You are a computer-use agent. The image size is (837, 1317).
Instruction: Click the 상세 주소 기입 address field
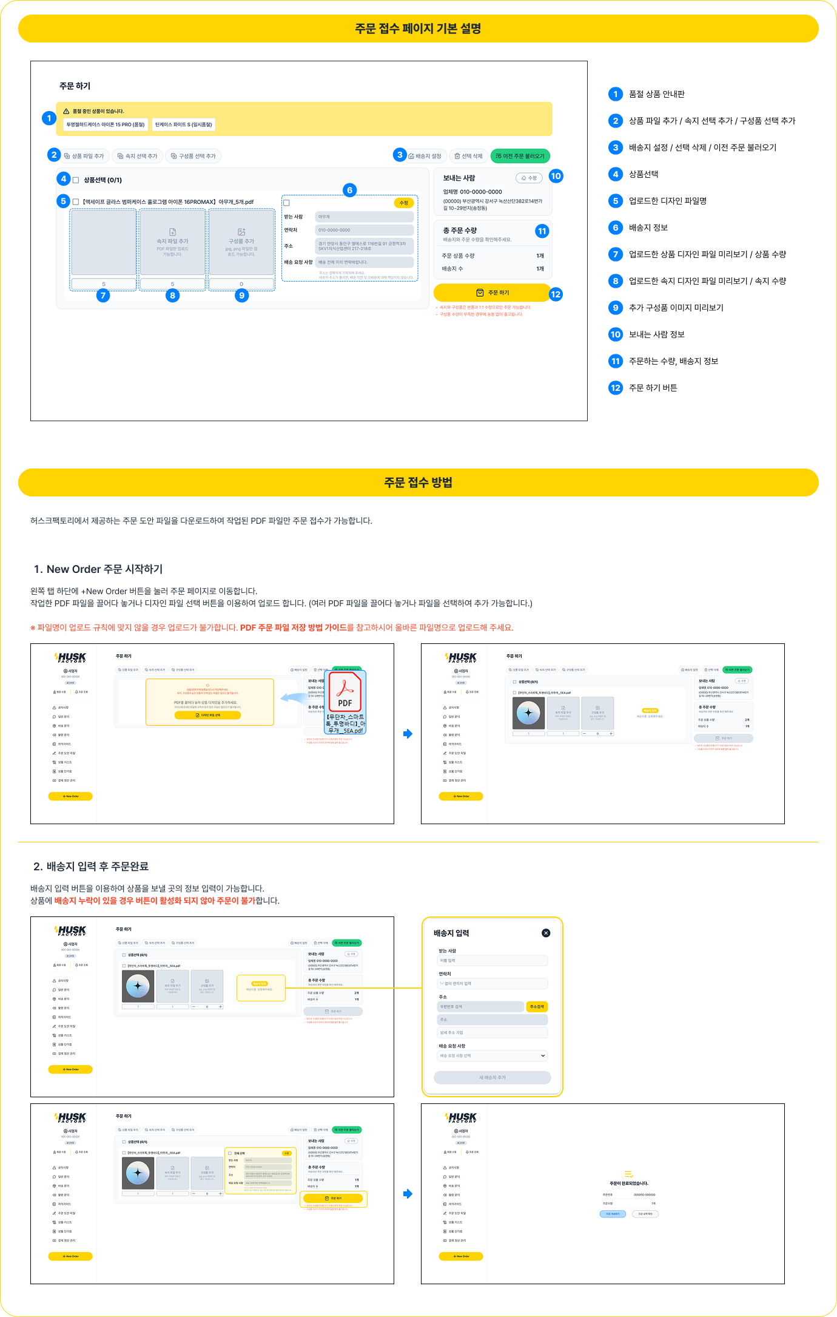(492, 1032)
